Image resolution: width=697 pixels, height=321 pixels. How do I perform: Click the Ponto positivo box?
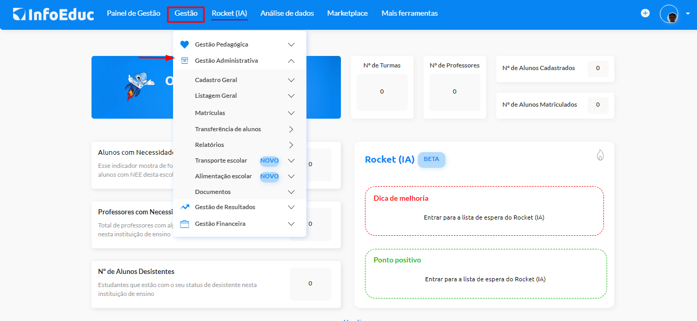click(486, 273)
